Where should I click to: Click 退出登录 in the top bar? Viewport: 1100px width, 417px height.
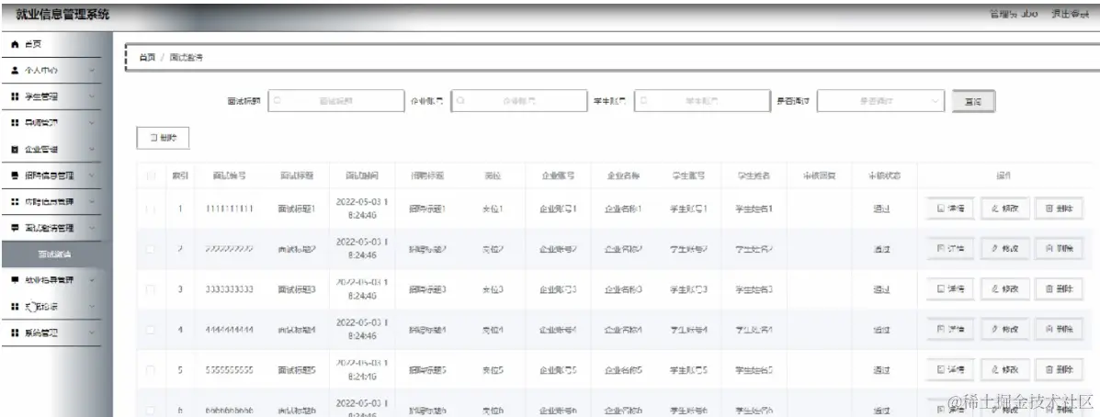(x=1069, y=14)
